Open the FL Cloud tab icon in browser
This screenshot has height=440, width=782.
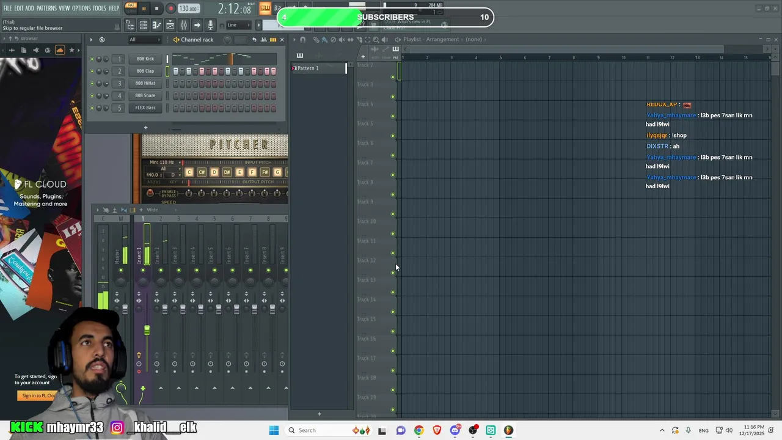(x=60, y=50)
